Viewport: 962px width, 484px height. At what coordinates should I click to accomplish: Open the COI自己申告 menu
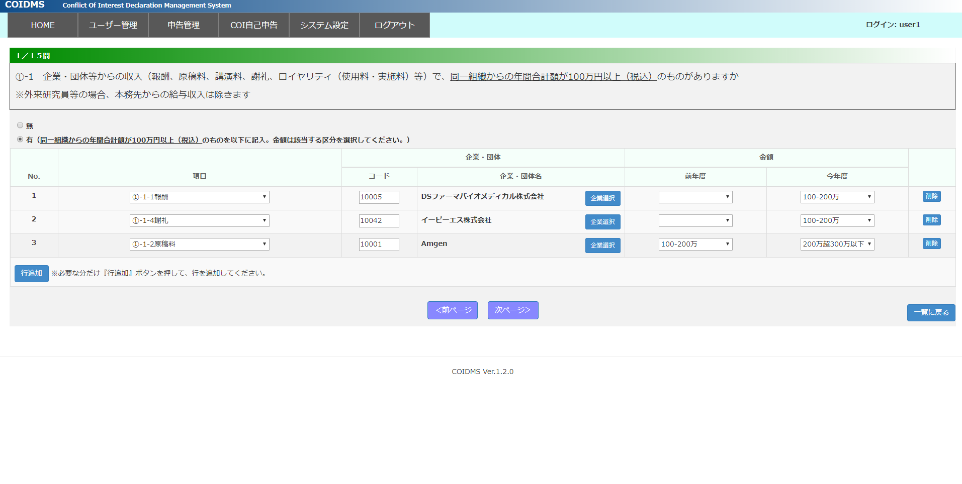(254, 25)
